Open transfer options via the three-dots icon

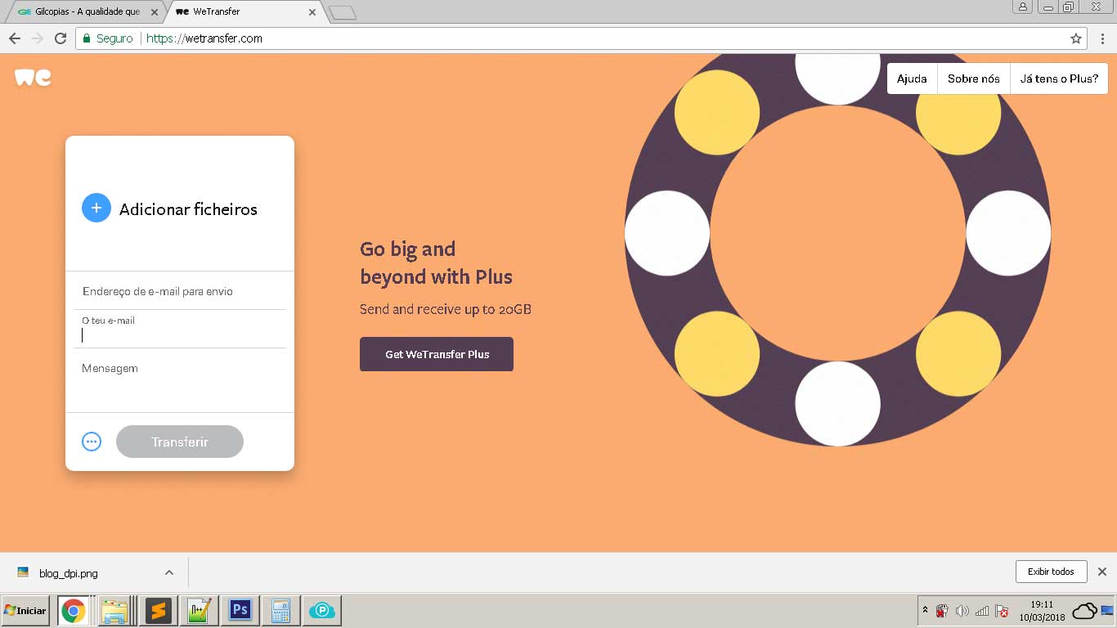(92, 442)
